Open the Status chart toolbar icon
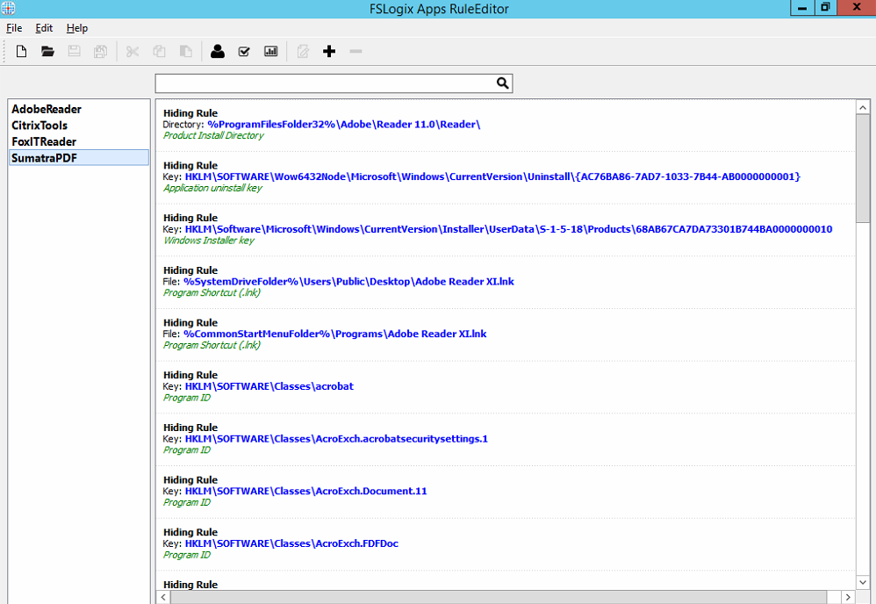The width and height of the screenshot is (876, 604). pos(271,52)
